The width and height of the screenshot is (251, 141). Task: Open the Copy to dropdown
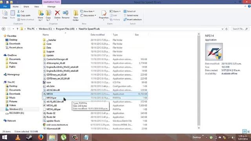pyautogui.click(x=48, y=16)
